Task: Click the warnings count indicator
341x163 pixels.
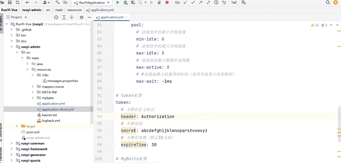Action: pyautogui.click(x=315, y=25)
